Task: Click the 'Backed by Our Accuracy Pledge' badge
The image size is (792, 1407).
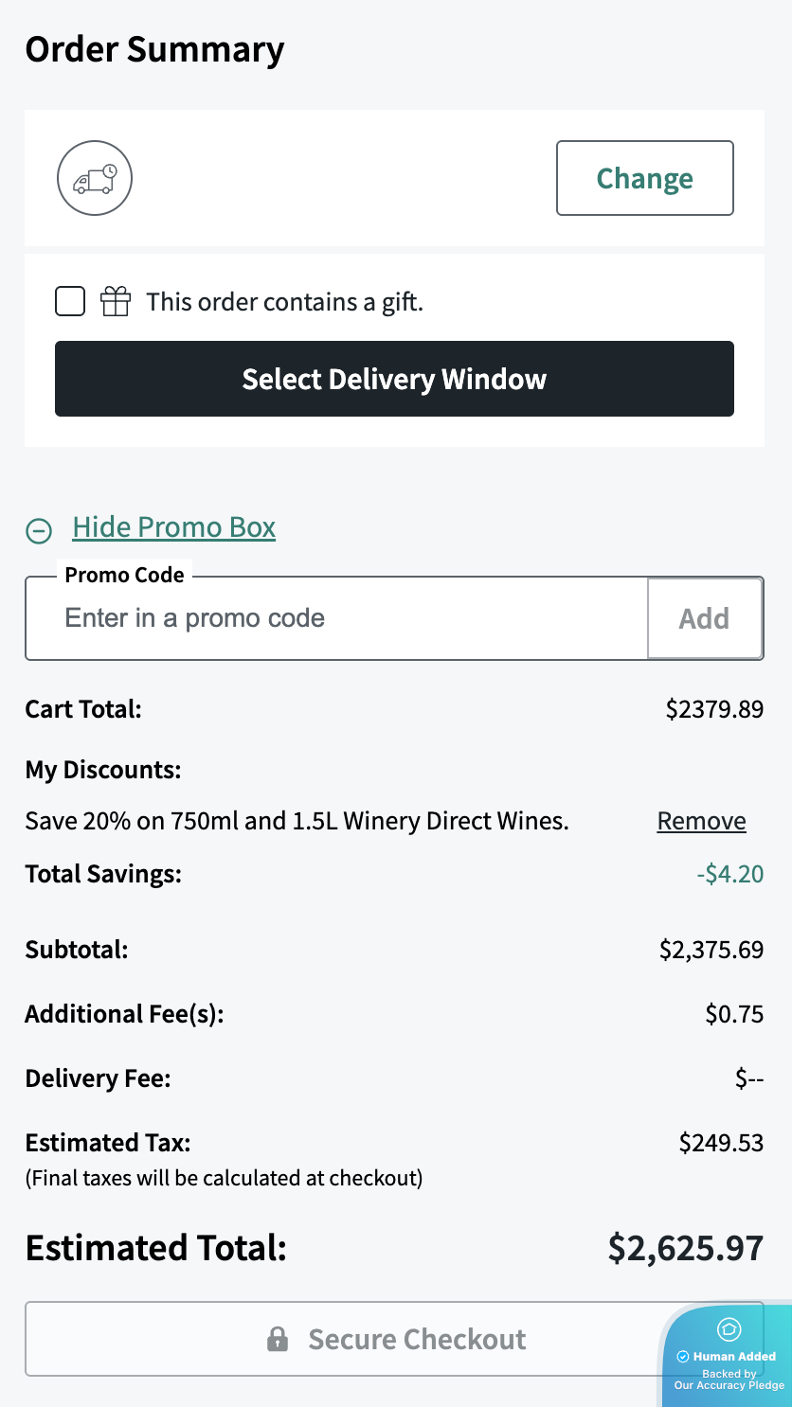Action: (x=728, y=1379)
